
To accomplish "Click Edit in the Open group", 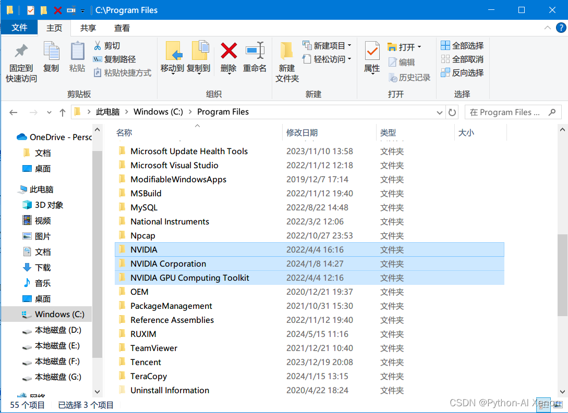I will point(402,62).
